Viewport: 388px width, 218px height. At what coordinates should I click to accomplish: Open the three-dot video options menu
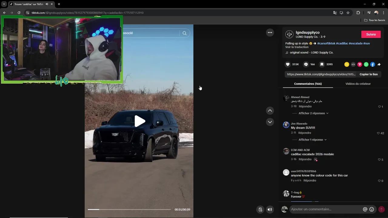(x=270, y=32)
